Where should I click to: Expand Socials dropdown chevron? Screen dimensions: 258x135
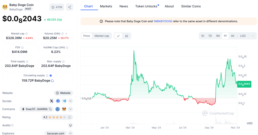point(70,101)
